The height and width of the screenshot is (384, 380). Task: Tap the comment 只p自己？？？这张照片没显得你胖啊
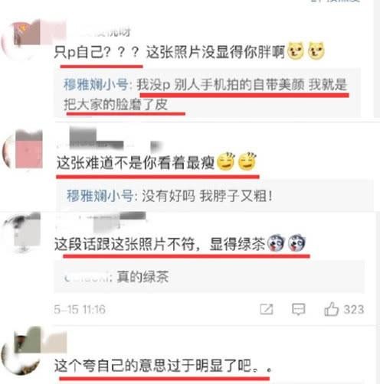[x=189, y=52]
